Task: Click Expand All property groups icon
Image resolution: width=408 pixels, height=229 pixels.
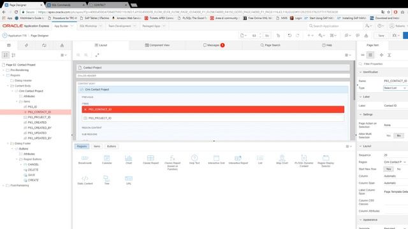Action: tap(390, 55)
